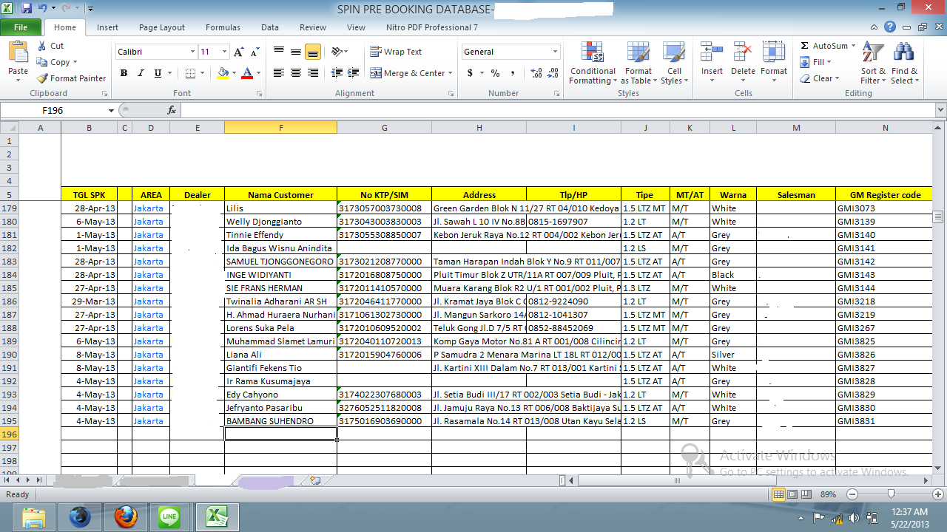Select column F header

tap(280, 128)
